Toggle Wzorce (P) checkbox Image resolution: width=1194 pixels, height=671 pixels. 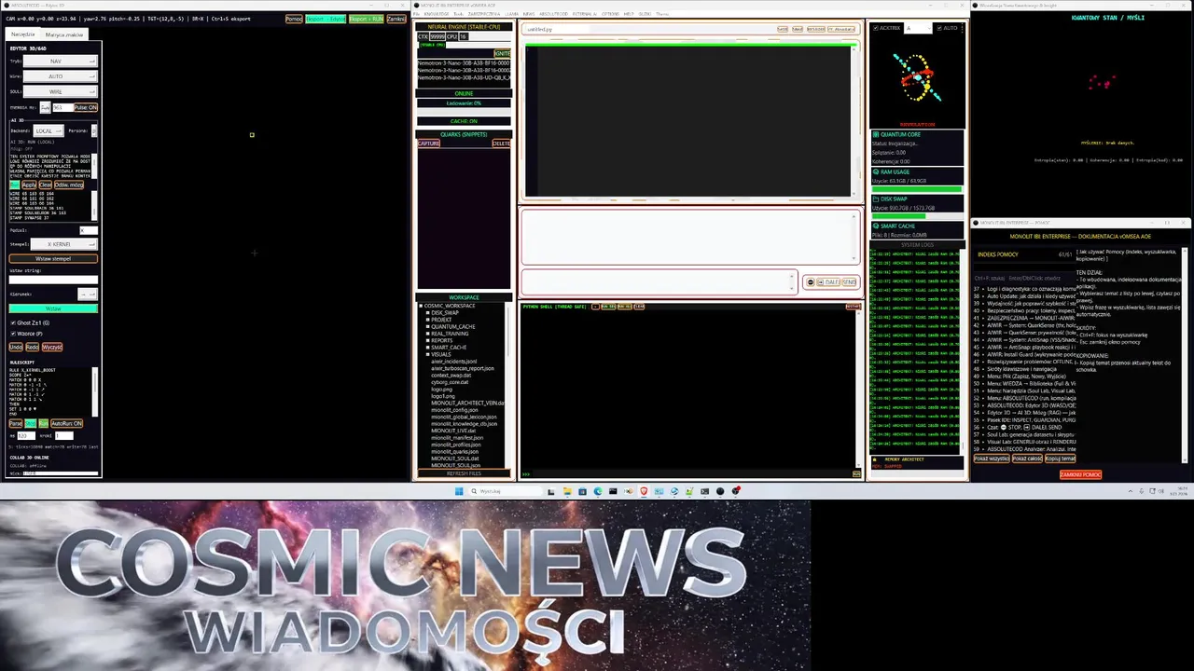pyautogui.click(x=13, y=334)
